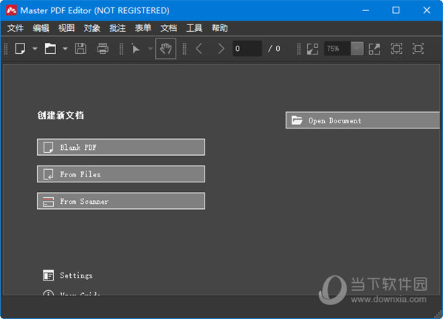
Task: Open the 表单 menu
Action: 143,28
